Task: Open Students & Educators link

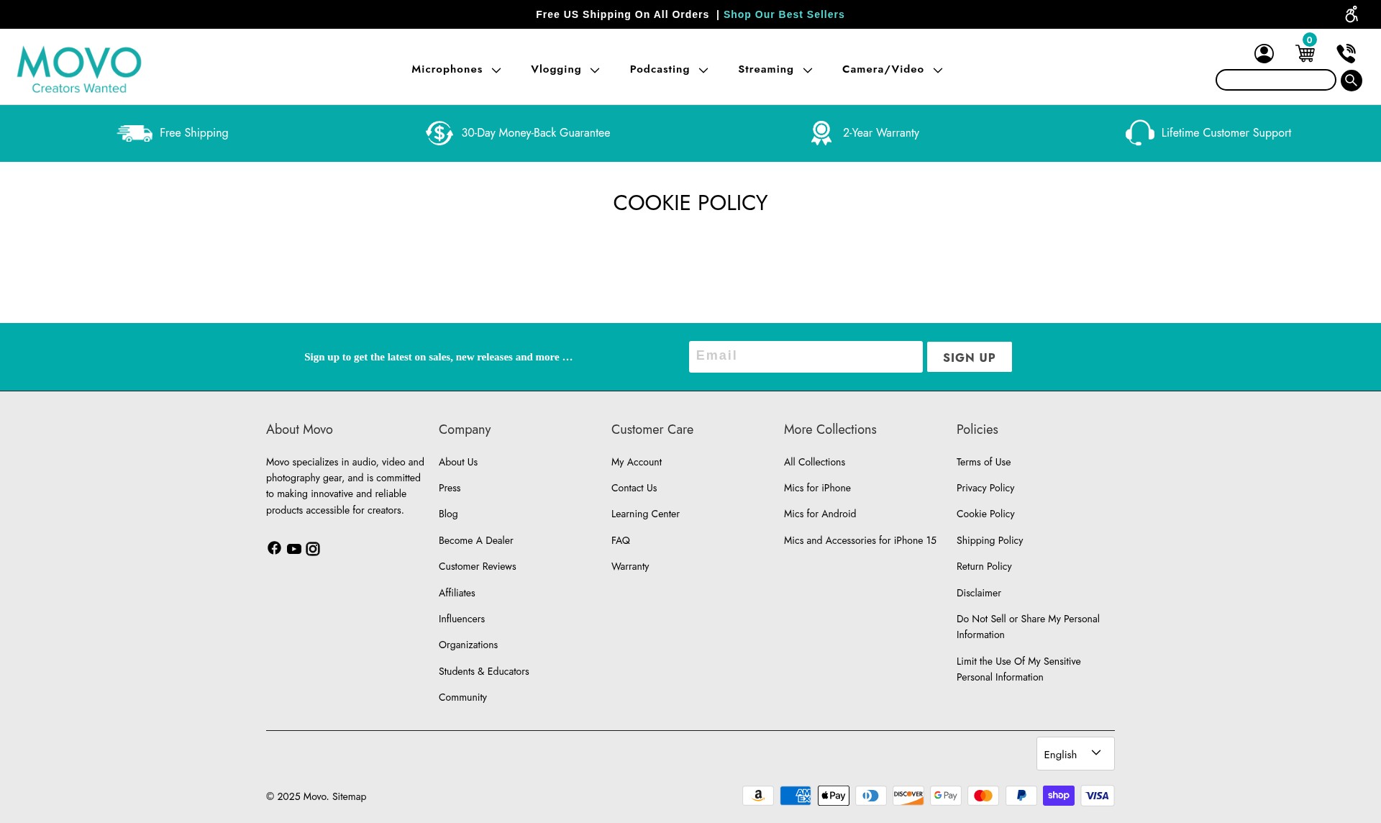Action: coord(484,671)
